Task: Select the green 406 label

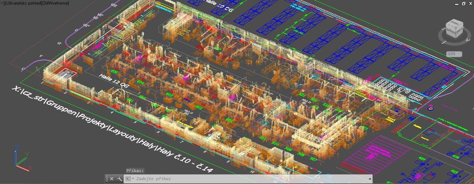Action: click(x=456, y=157)
